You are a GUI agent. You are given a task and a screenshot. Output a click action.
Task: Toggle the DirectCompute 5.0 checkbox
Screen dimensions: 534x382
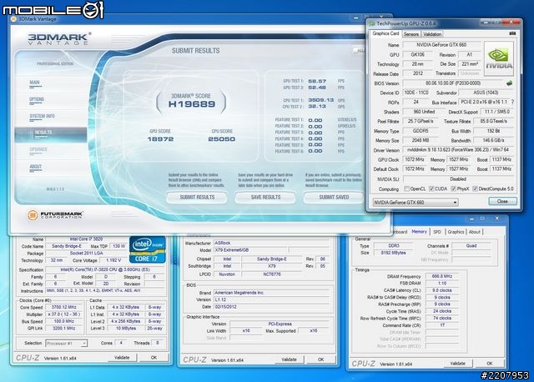tap(475, 188)
